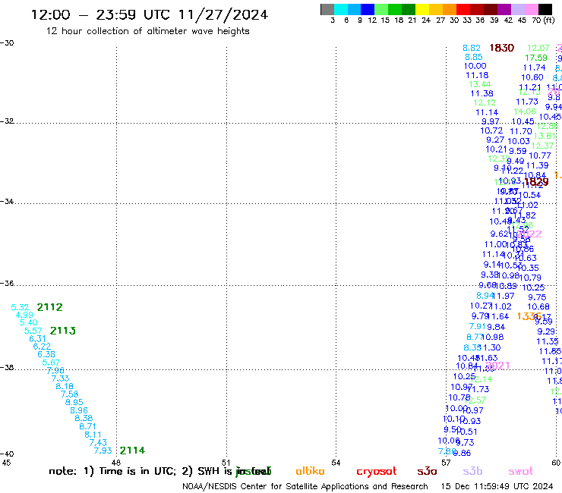562x493 pixels.
Task: Click the orange swatch in the color scale
Action: pos(450,9)
